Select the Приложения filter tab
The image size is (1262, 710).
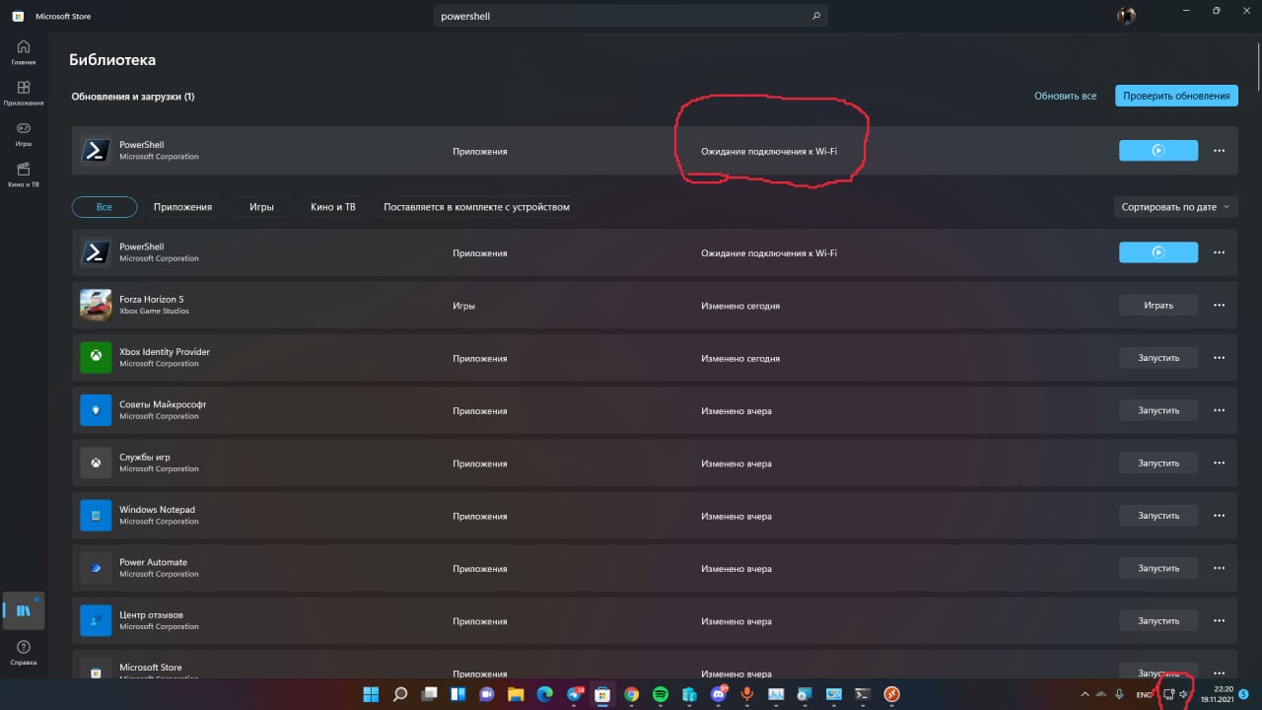click(182, 207)
